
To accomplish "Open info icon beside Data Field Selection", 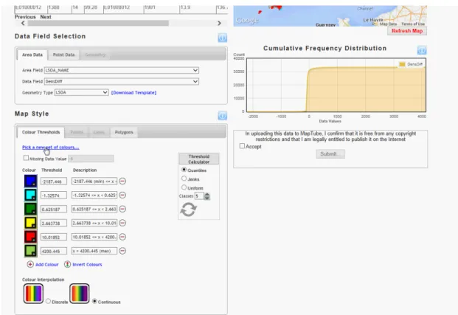I will coord(222,38).
